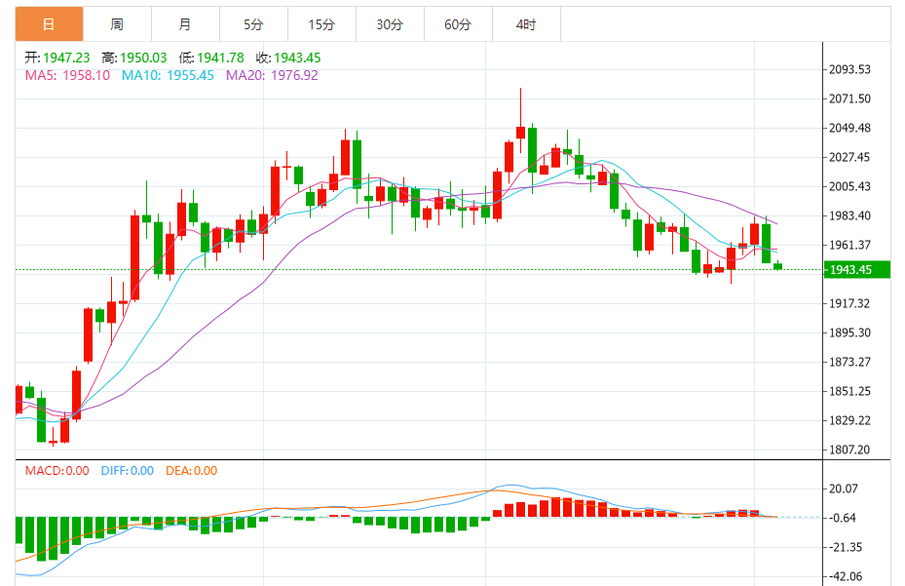Switch to the 周 weekly tab
Viewport: 905px width, 586px height.
(x=117, y=24)
